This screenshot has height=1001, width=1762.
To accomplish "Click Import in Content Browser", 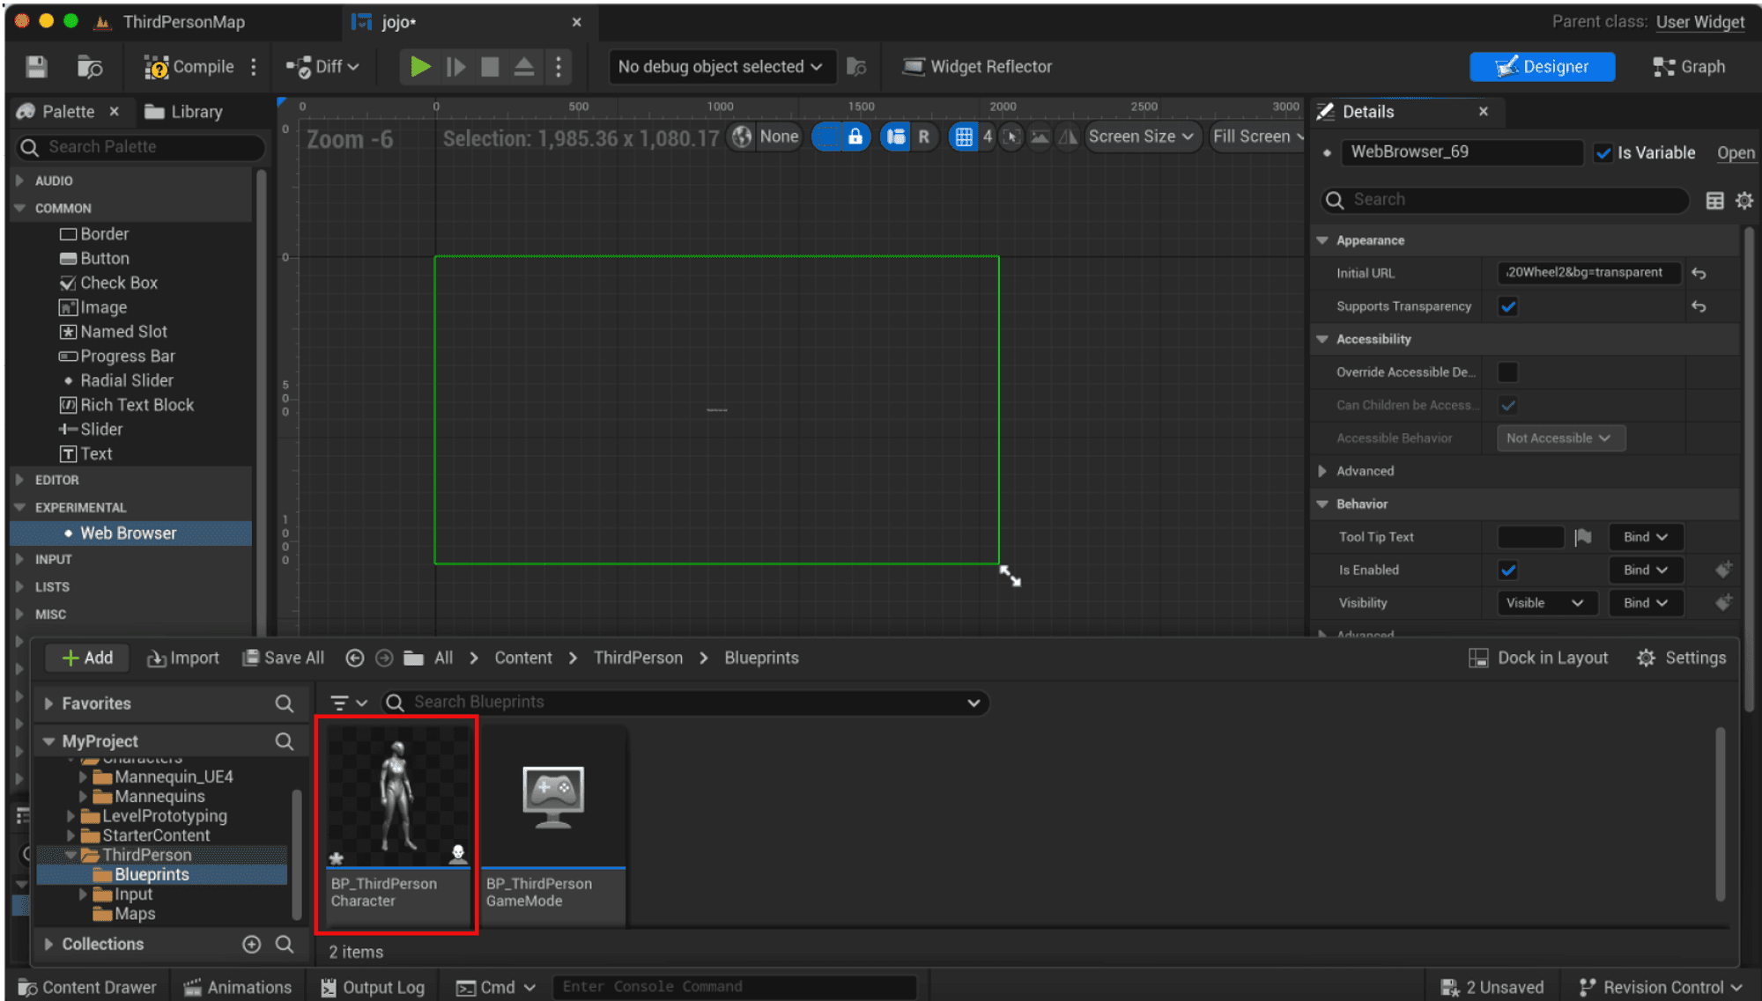I will pyautogui.click(x=183, y=659).
